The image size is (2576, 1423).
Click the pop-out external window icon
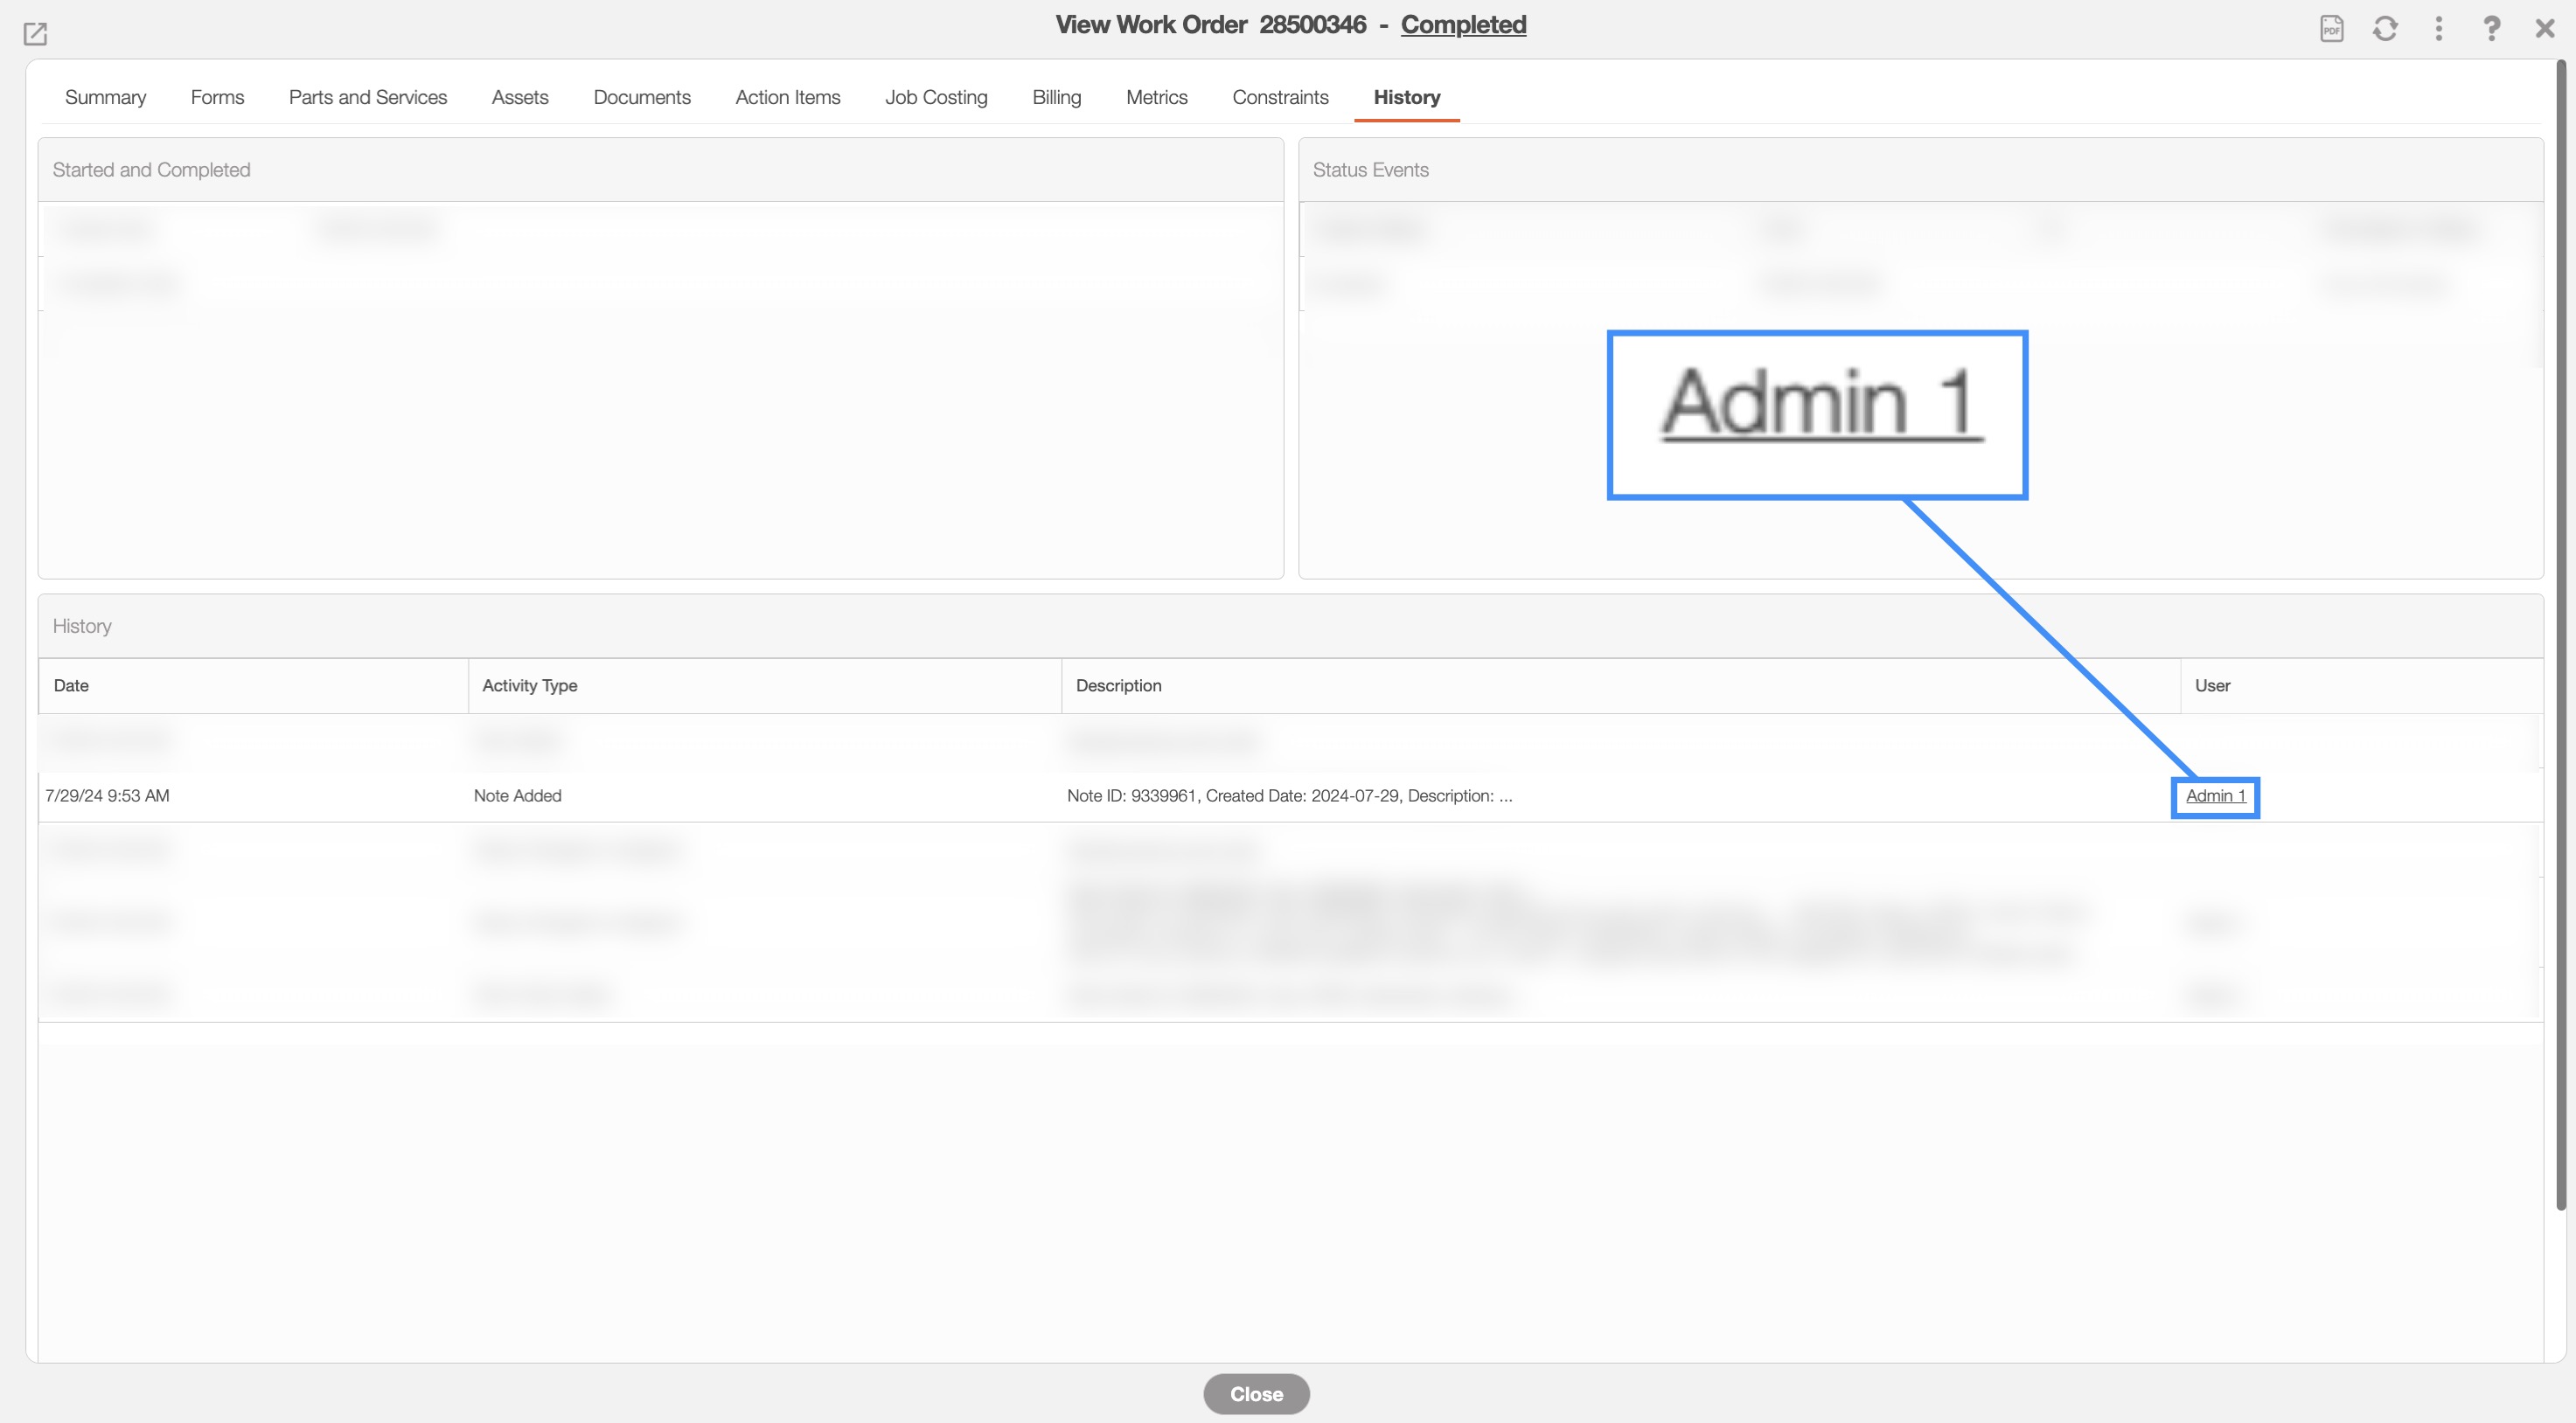click(x=35, y=34)
